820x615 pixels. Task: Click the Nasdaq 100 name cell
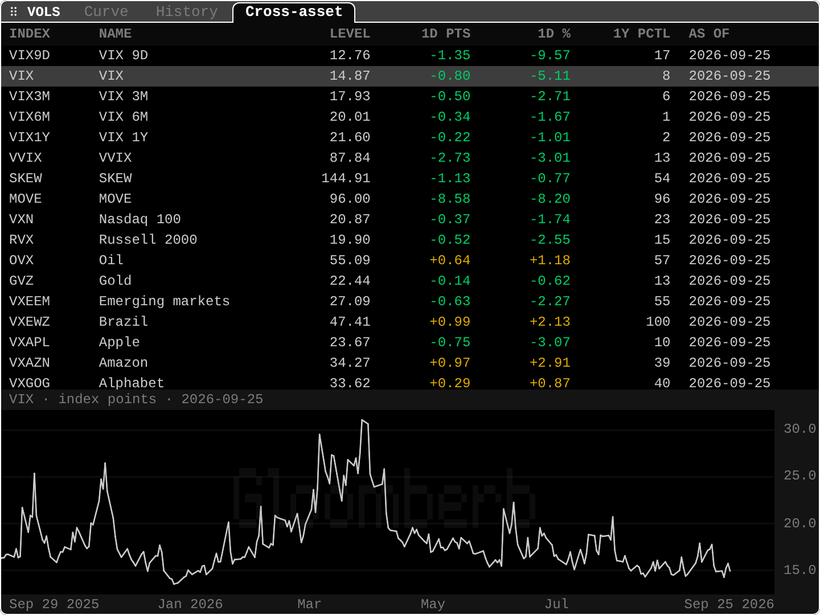[x=140, y=219]
